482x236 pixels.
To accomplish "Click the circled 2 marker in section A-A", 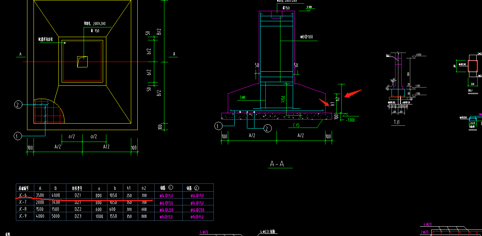I will 267,128.
